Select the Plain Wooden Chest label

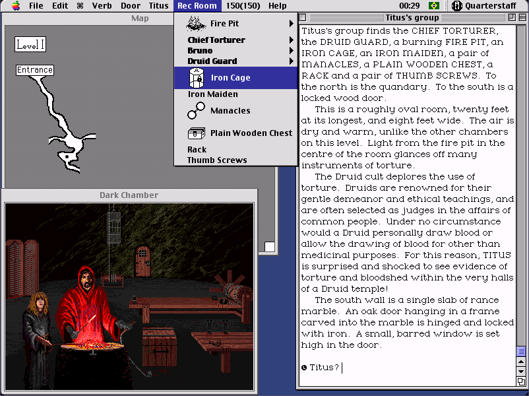pyautogui.click(x=251, y=133)
